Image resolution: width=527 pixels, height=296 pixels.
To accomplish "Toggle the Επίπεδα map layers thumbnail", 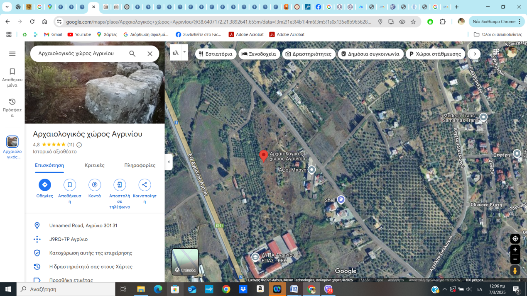I will pyautogui.click(x=185, y=262).
